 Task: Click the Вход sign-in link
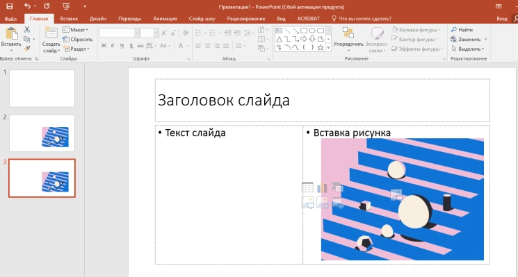pos(501,19)
